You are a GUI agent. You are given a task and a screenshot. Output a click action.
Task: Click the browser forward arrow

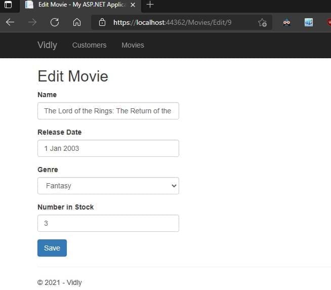click(x=32, y=22)
